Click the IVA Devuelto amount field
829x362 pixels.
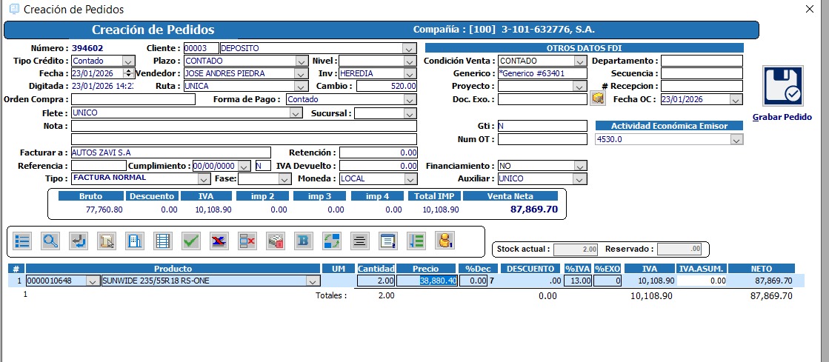[378, 166]
